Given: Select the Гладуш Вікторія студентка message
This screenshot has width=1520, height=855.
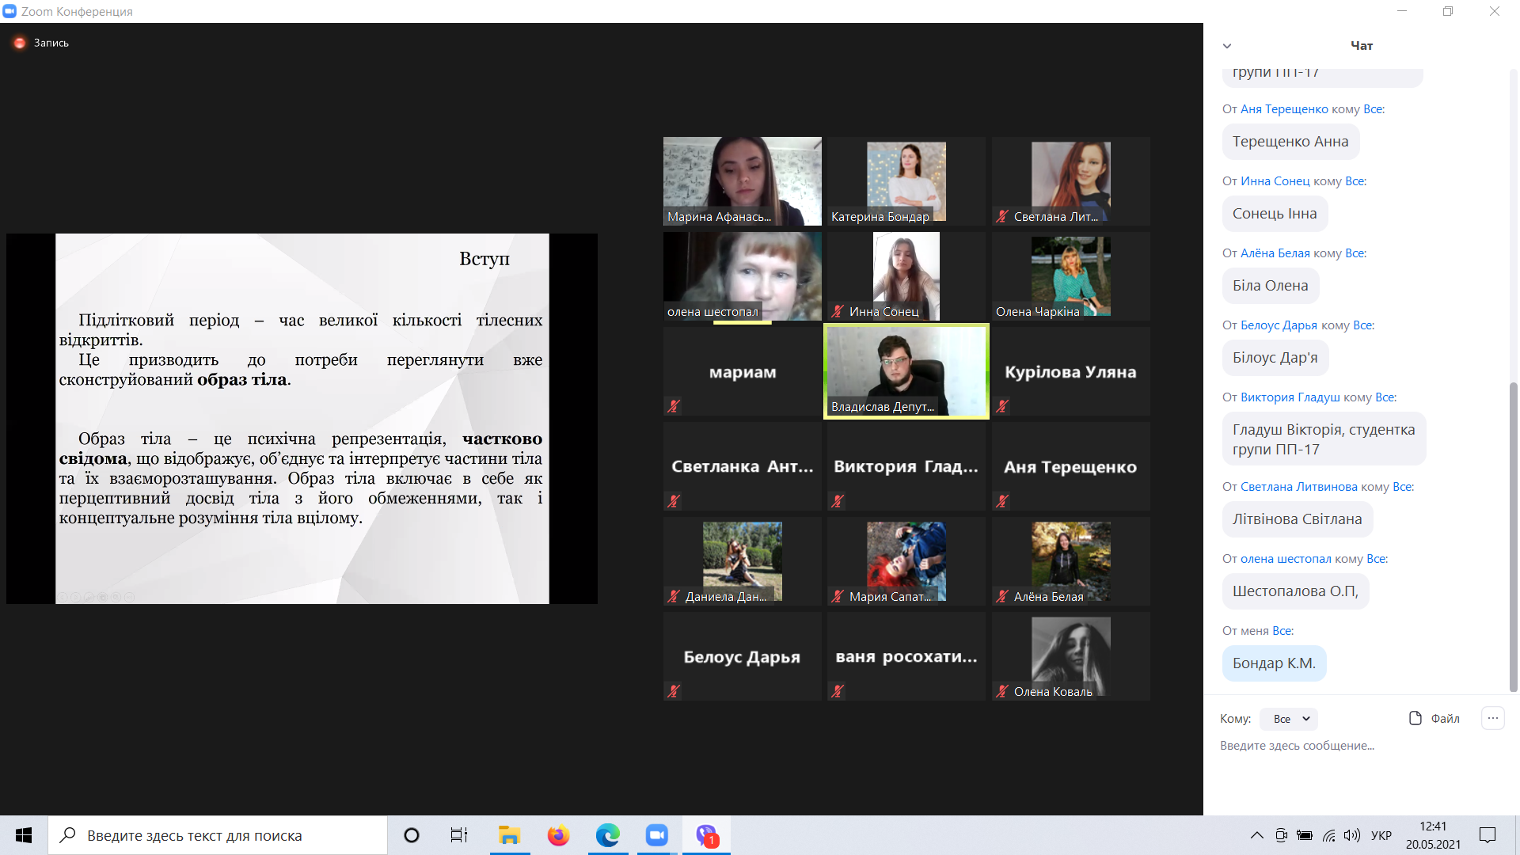Looking at the screenshot, I should tap(1324, 439).
